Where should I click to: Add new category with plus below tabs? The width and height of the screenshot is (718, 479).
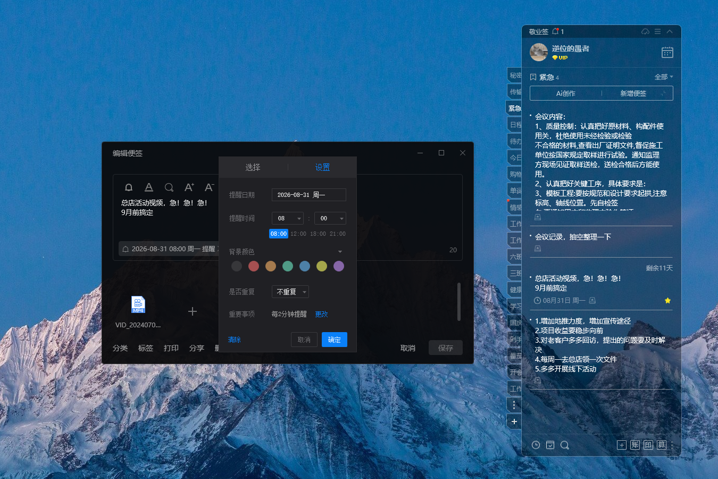point(514,422)
